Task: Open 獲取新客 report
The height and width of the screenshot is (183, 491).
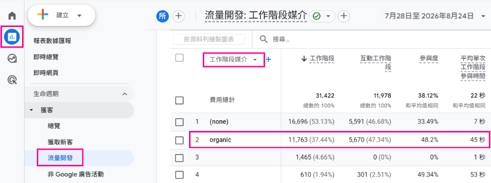Action: click(60, 142)
